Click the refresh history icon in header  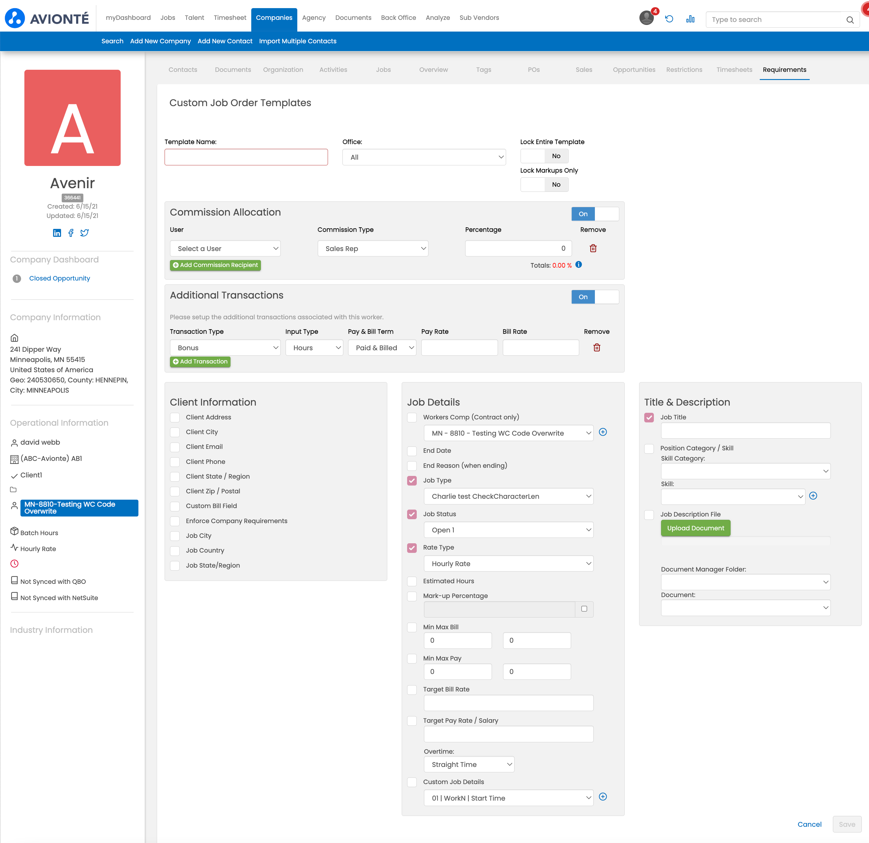point(669,19)
